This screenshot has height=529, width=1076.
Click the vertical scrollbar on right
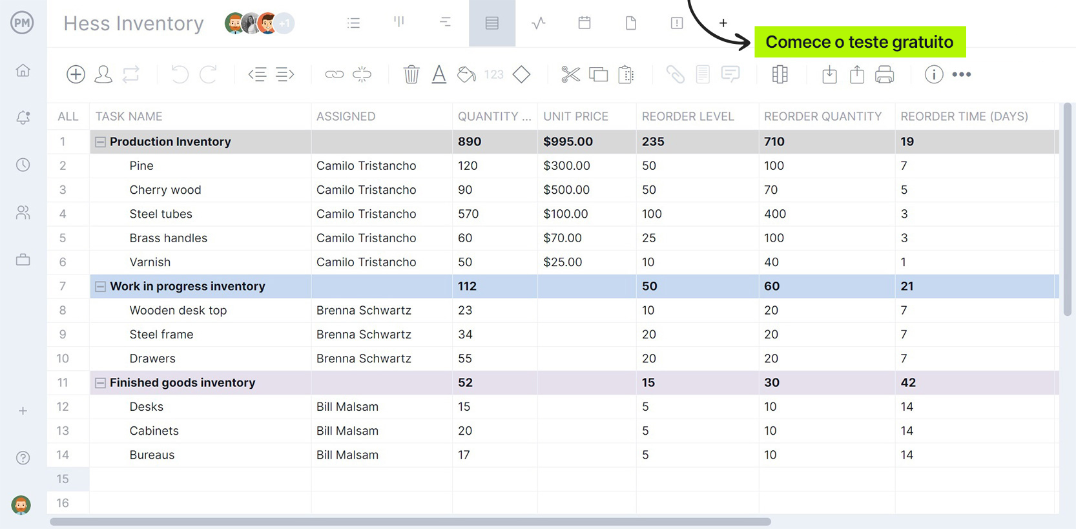point(1068,209)
